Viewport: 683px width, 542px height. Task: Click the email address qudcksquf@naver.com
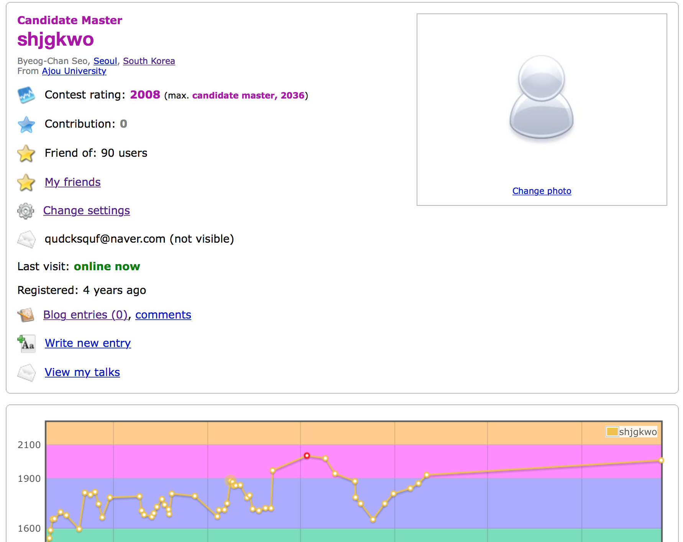pyautogui.click(x=105, y=239)
